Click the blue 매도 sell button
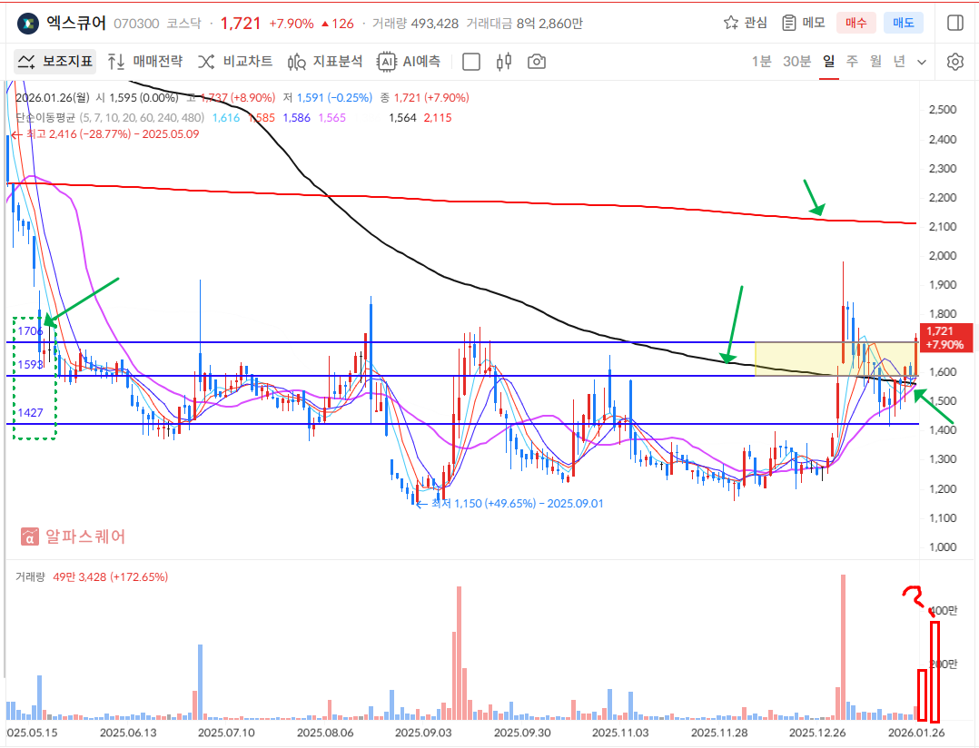This screenshot has width=979, height=748. click(904, 23)
